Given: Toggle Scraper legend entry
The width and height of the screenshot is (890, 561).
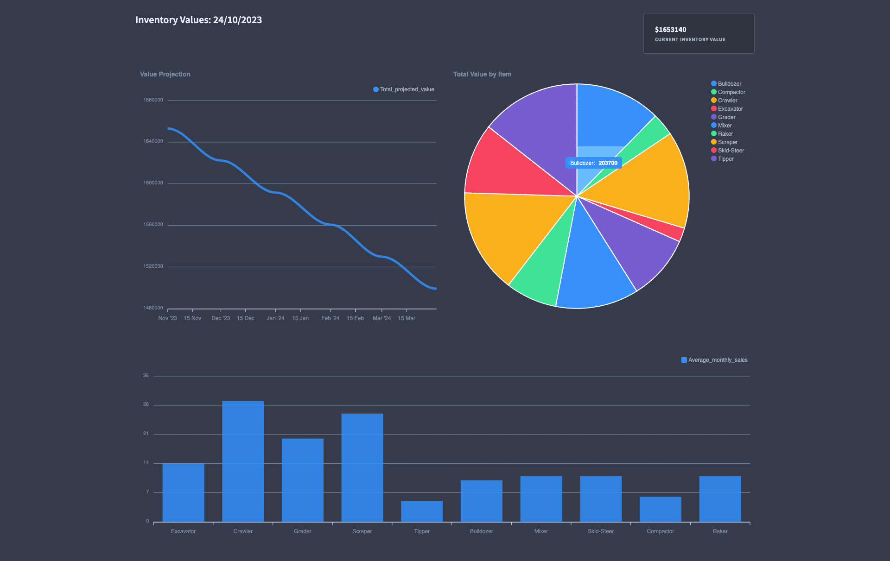Looking at the screenshot, I should point(724,142).
